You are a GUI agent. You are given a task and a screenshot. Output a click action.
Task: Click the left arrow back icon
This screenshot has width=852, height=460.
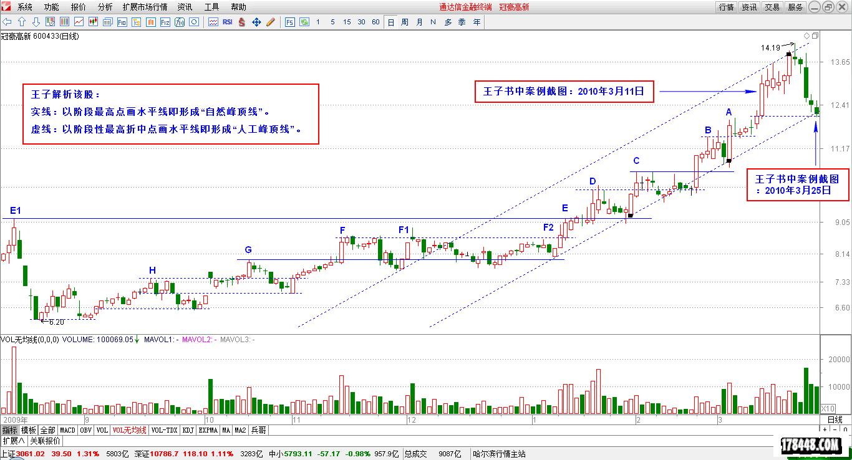(7, 22)
